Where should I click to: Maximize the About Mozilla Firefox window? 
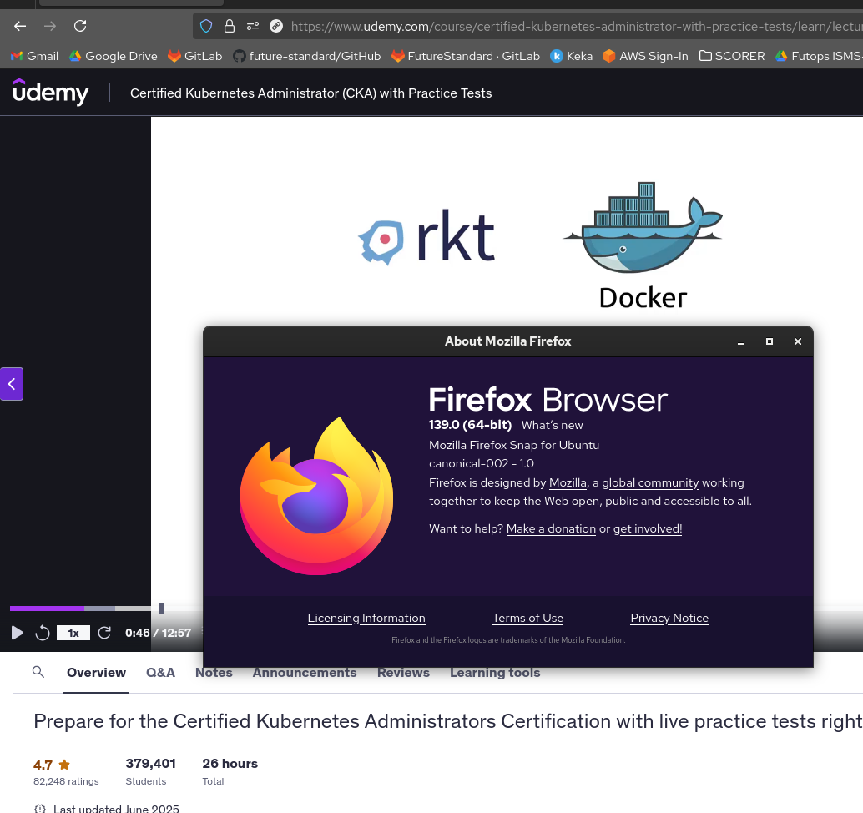click(x=770, y=342)
